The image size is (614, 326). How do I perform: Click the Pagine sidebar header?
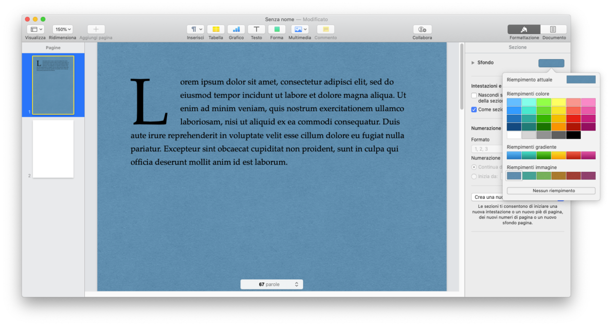pos(53,48)
